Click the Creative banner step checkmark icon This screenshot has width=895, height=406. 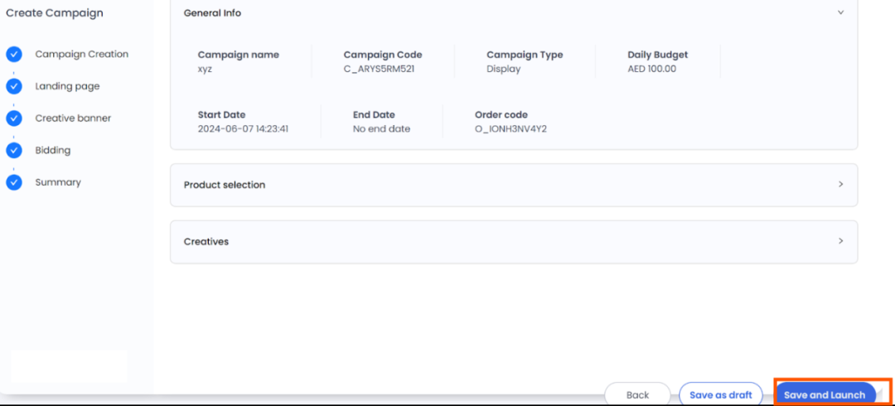14,118
